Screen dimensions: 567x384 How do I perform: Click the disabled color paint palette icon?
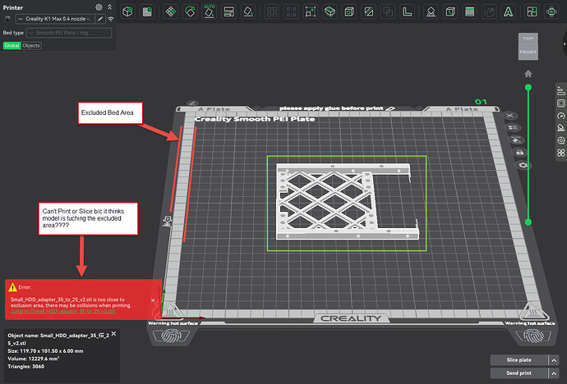489,11
